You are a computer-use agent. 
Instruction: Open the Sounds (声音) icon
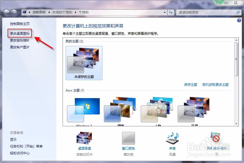(172, 138)
